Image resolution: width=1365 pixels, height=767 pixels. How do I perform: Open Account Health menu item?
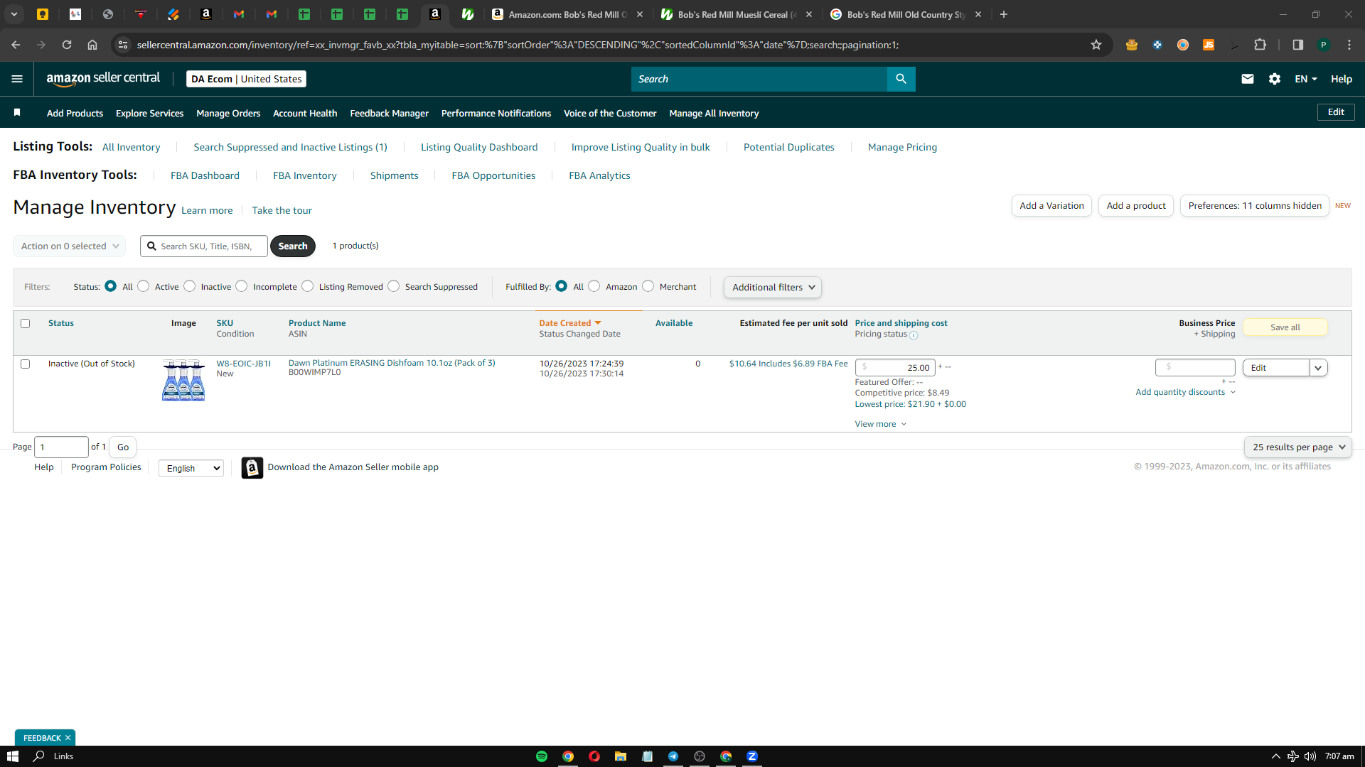pos(305,113)
